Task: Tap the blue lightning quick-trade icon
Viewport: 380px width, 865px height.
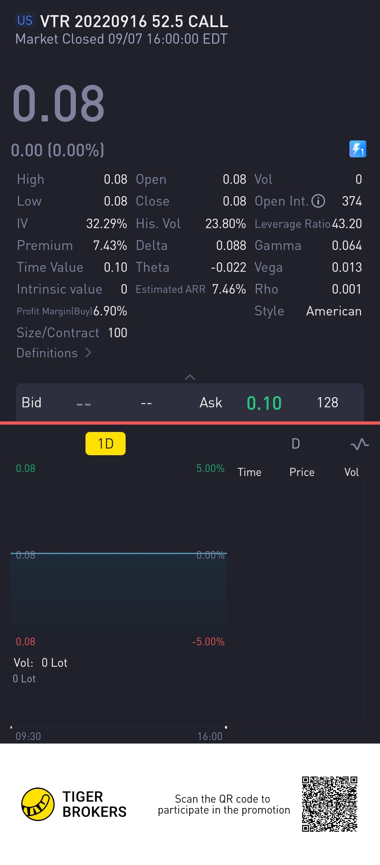Action: 357,149
